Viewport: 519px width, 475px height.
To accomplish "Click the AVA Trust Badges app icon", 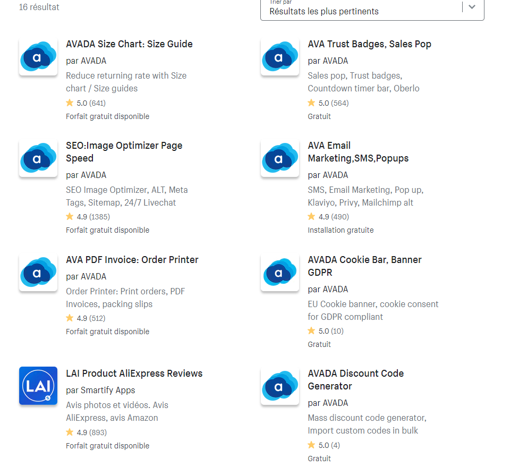I will tap(280, 57).
